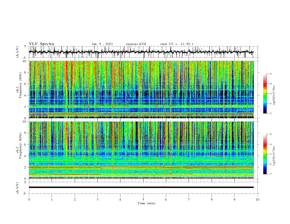Click the '-3' value on ch.1 color bar
Viewport: 290px width, 224px height.
pyautogui.click(x=270, y=74)
